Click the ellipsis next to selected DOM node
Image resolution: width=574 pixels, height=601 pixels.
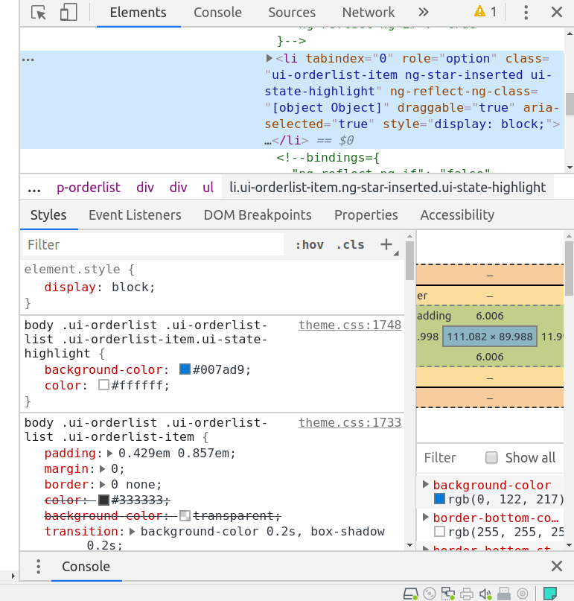pos(28,60)
